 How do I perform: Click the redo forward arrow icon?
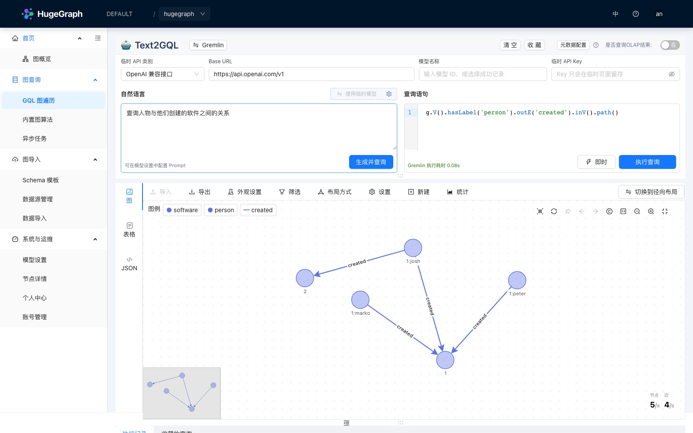pyautogui.click(x=596, y=211)
